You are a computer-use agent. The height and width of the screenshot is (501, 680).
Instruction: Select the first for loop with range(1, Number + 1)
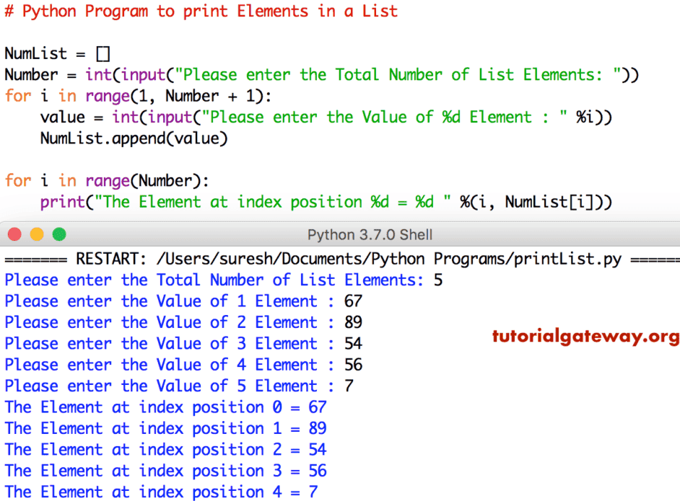click(137, 96)
